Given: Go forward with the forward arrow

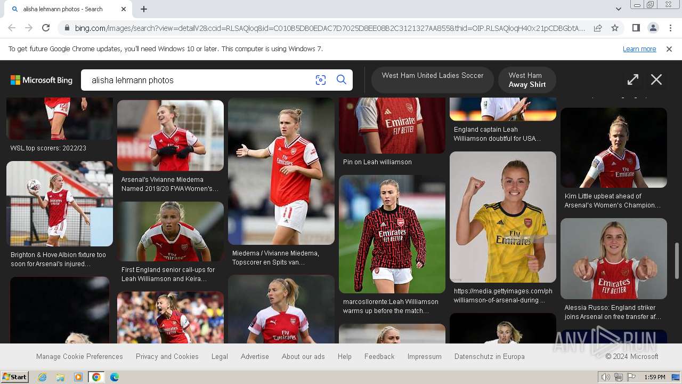Looking at the screenshot, I should [x=29, y=28].
